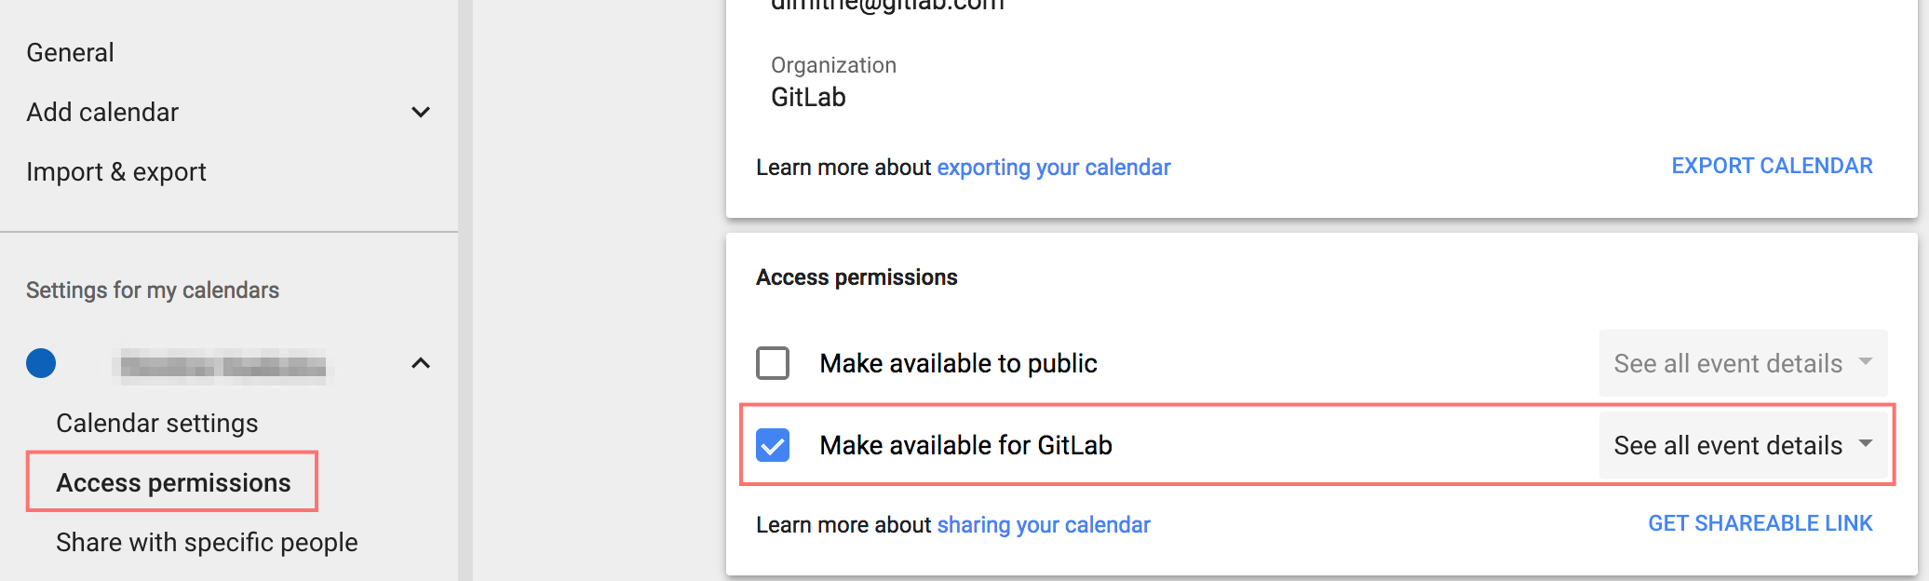Open Import & export settings
This screenshot has width=1929, height=581.
pyautogui.click(x=116, y=171)
